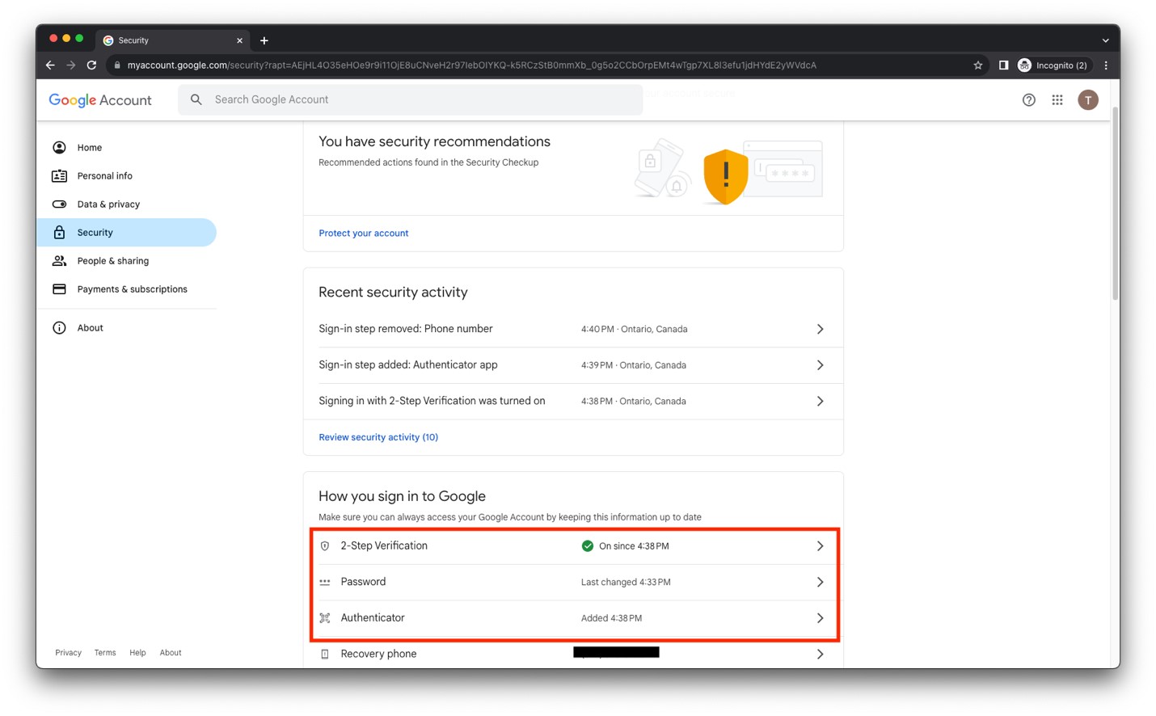This screenshot has width=1156, height=716.
Task: Click the search magnifier icon
Action: [196, 99]
